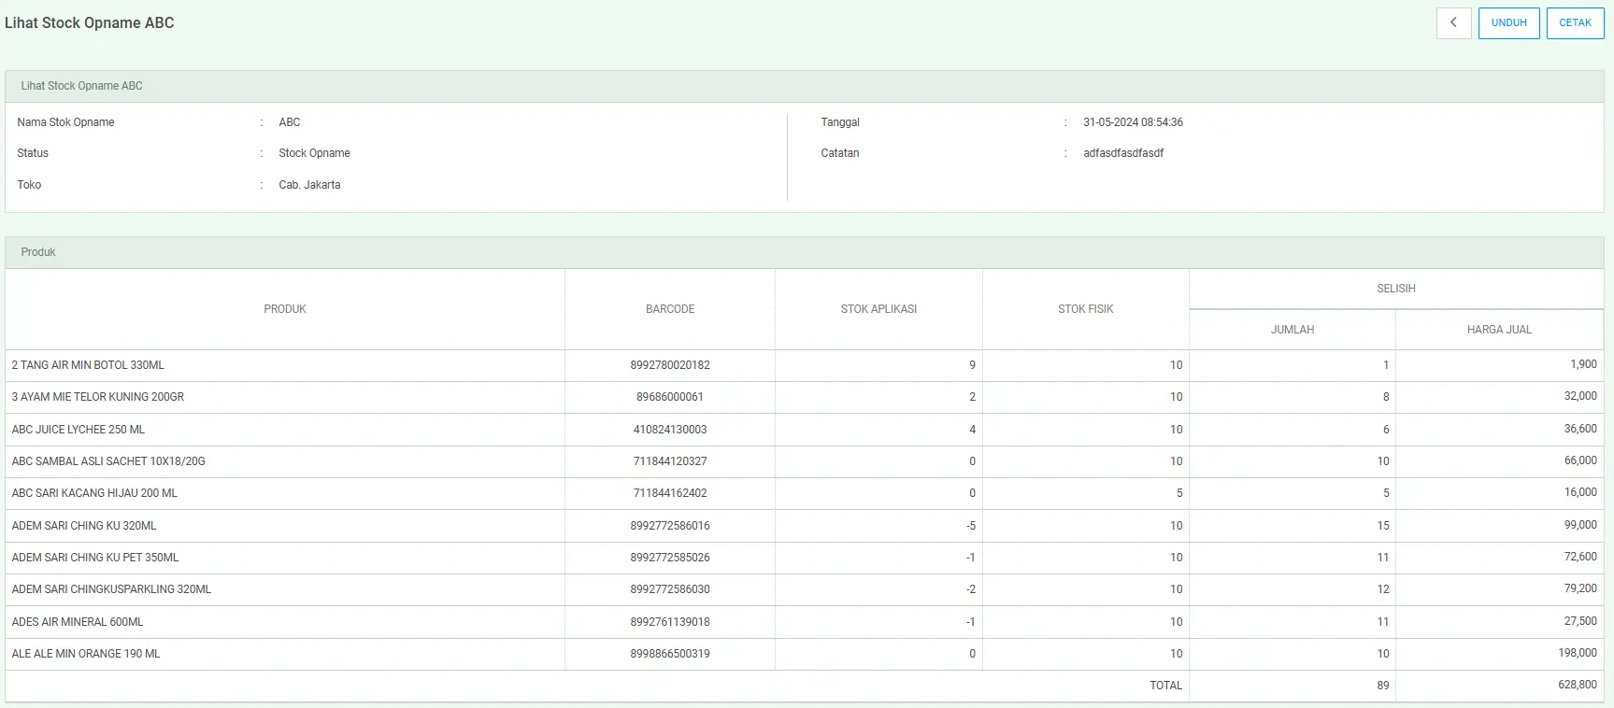Select the STOK APLIKASI column header
Viewport: 1614px width, 708px height.
(x=878, y=309)
